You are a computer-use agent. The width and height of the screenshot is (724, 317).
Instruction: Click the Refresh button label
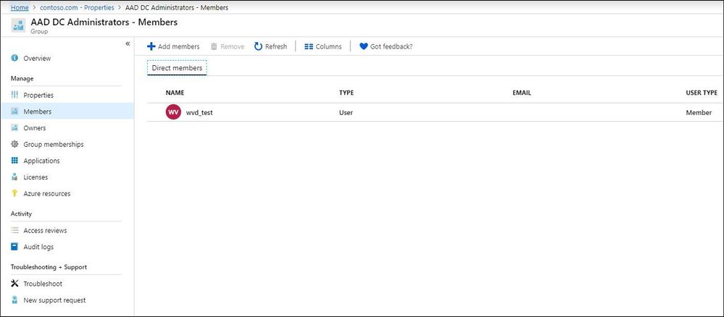276,46
